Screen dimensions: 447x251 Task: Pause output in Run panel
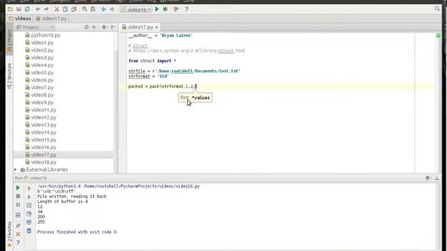(18, 204)
